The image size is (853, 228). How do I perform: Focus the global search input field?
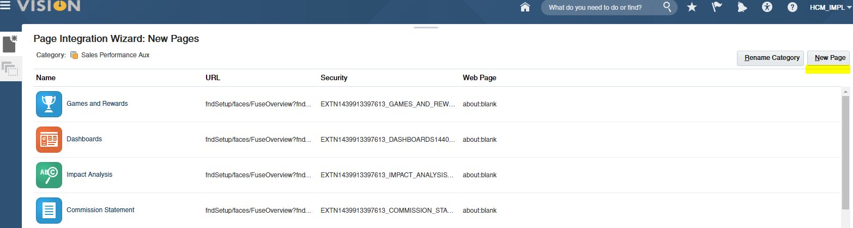602,8
